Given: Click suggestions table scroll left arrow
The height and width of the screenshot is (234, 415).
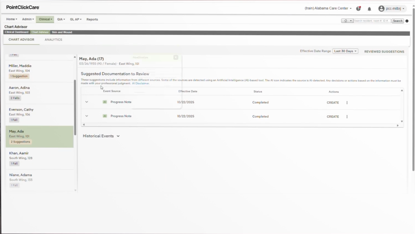Looking at the screenshot, I should coord(84,125).
